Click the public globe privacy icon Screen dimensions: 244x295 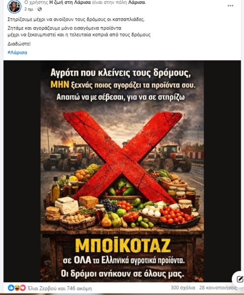pos(39,9)
